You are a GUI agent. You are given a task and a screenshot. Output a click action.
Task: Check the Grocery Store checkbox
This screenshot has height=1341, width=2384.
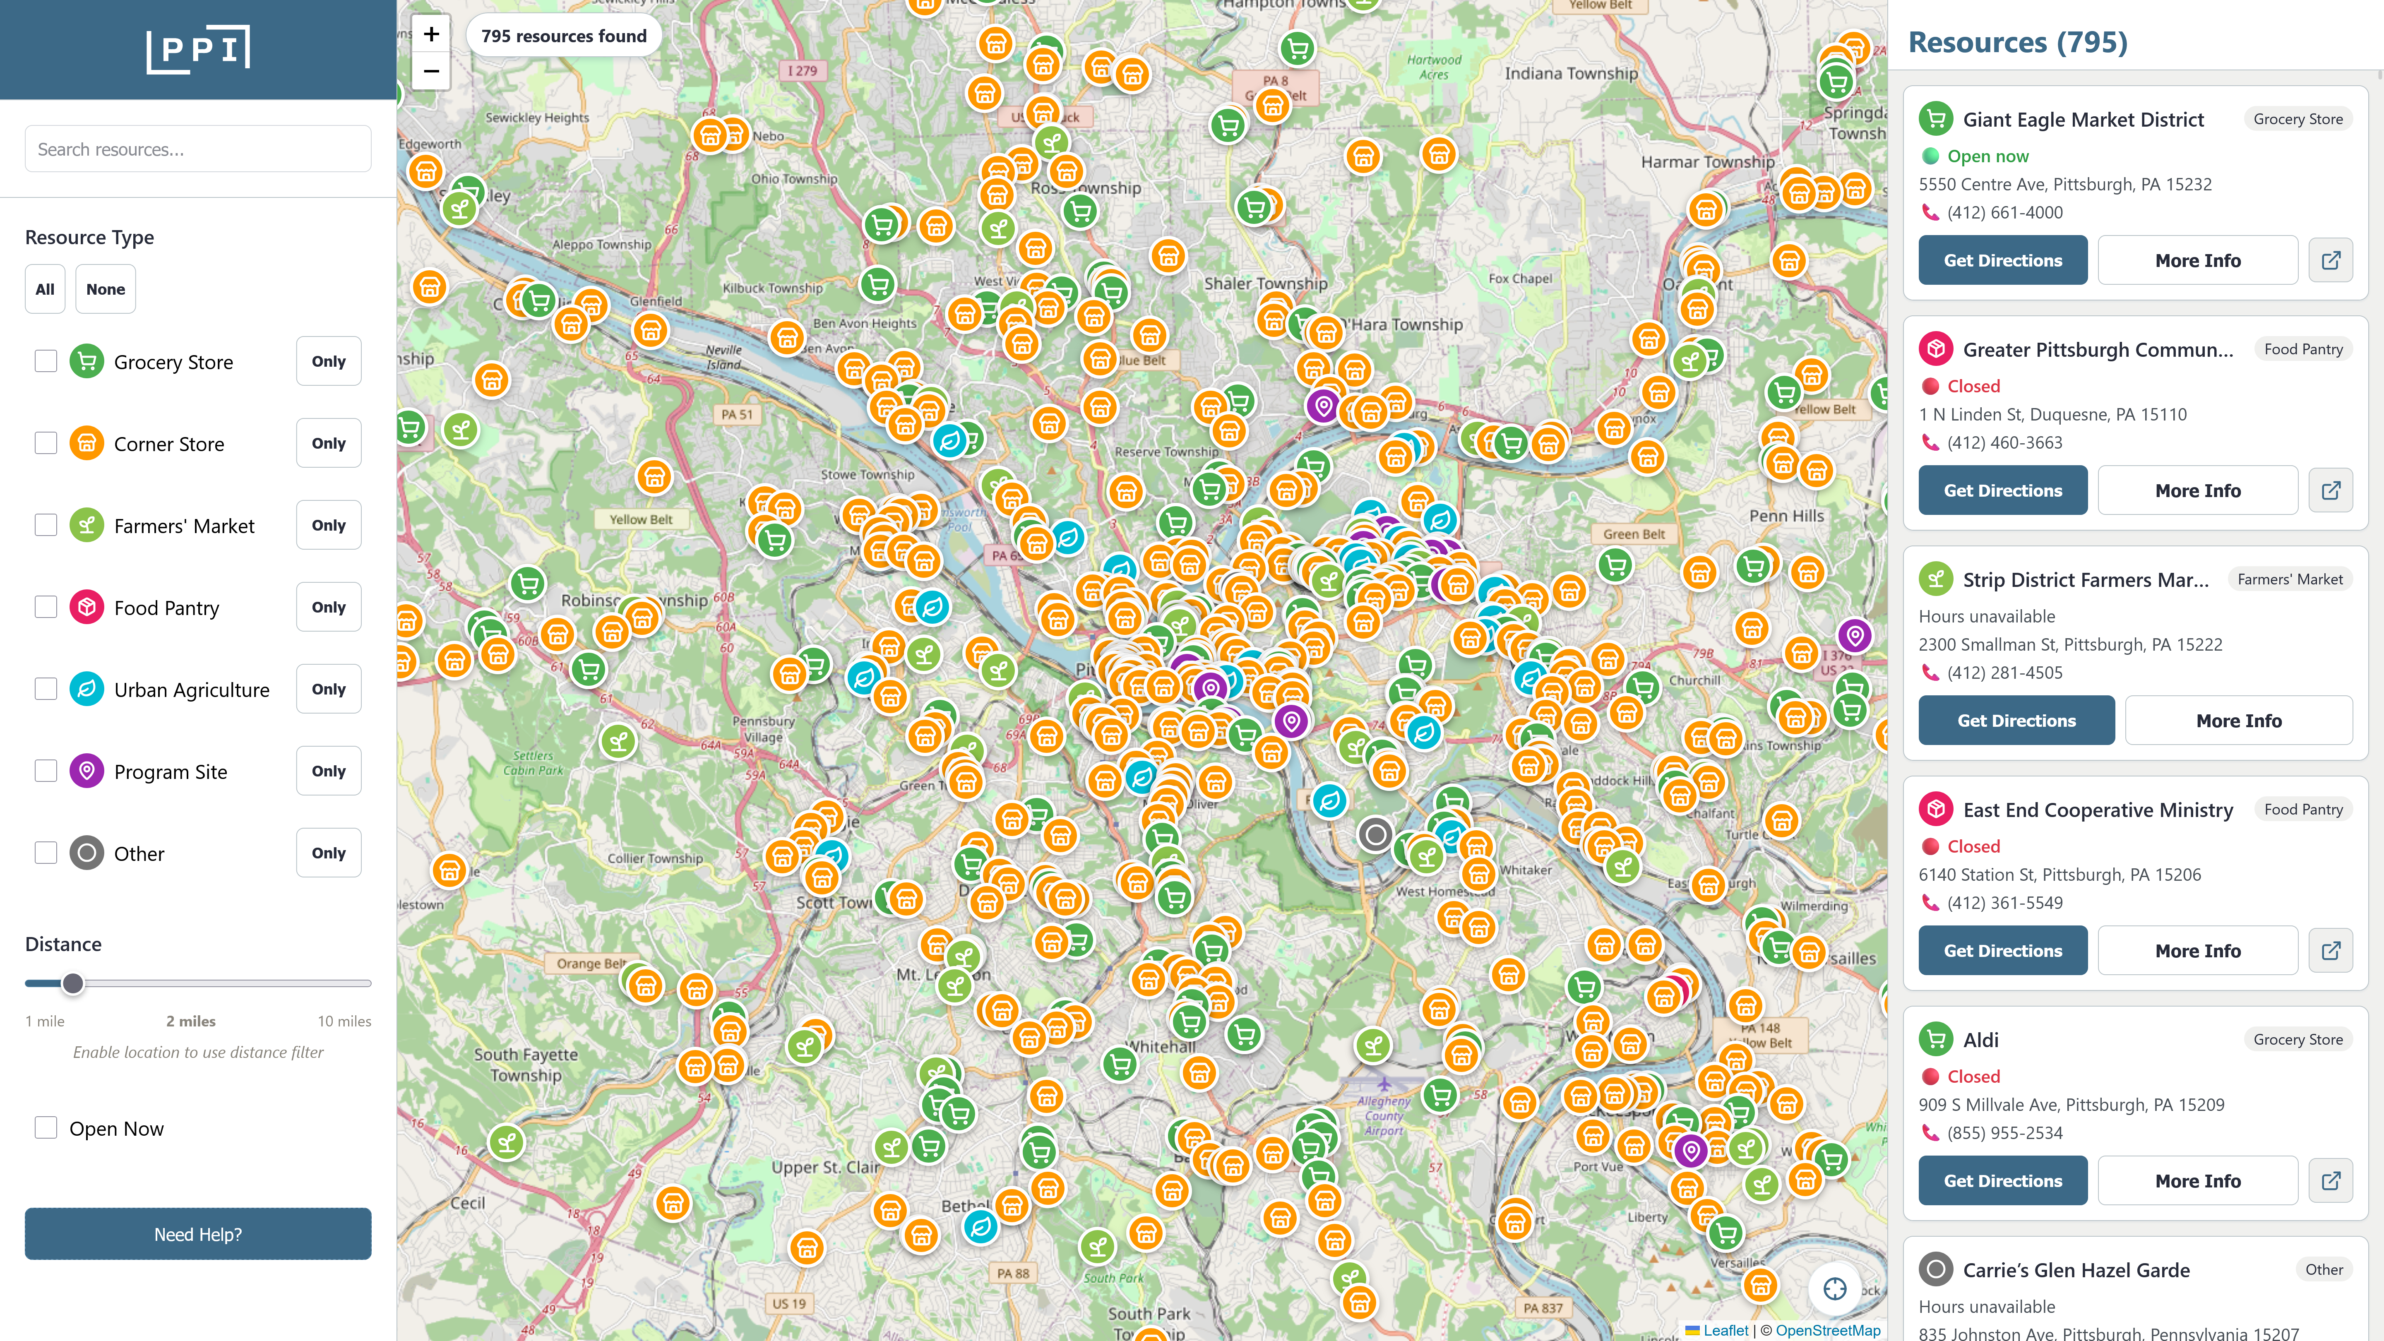tap(46, 361)
